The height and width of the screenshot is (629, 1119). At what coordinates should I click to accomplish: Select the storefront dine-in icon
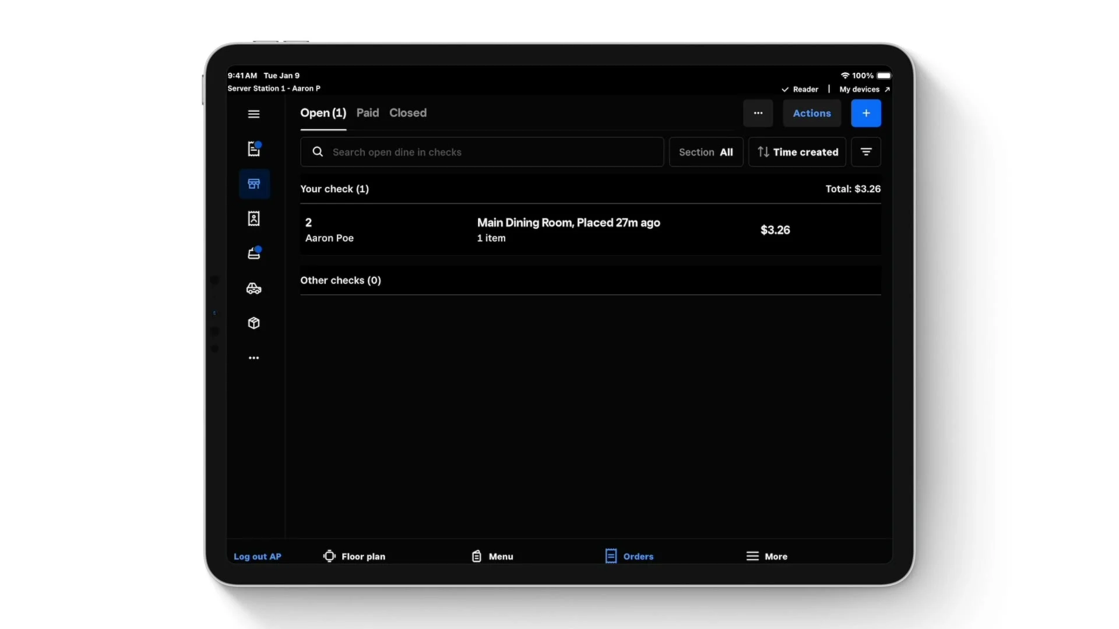pos(254,184)
